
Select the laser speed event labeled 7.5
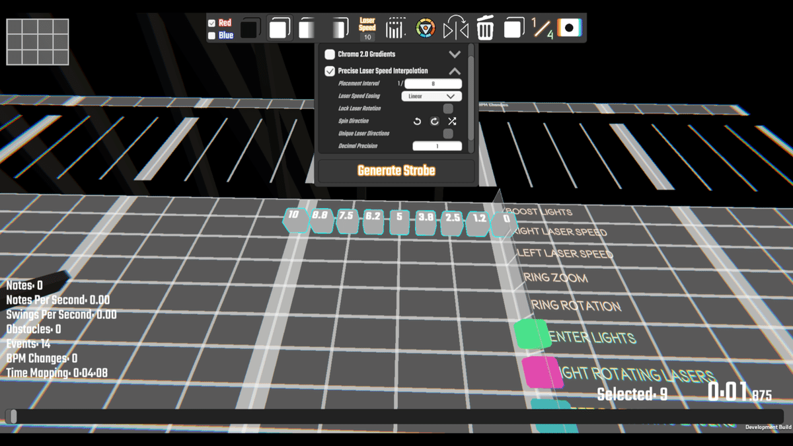[348, 221]
